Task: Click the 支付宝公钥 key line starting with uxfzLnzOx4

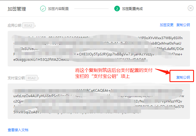Action: [x=99, y=96]
